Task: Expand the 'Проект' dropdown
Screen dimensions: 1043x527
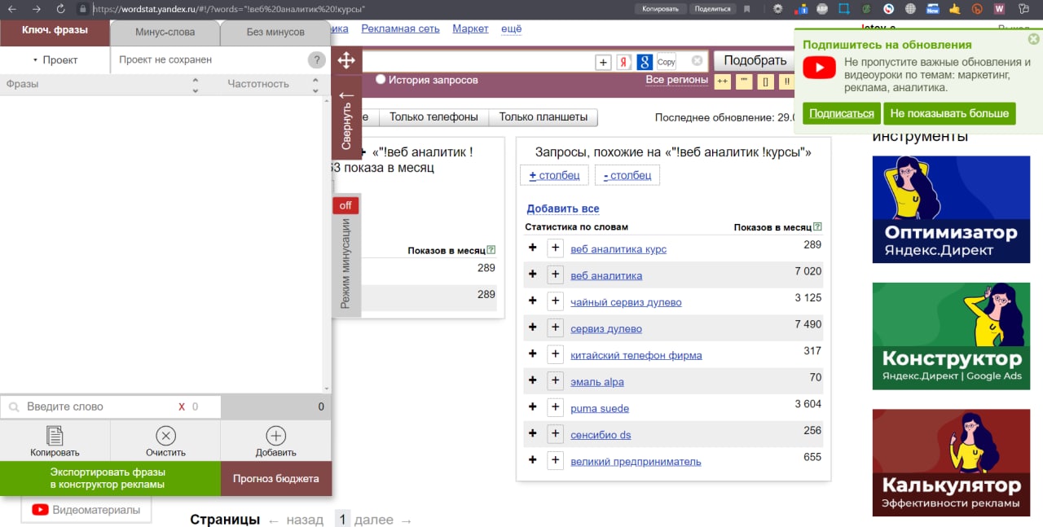Action: pyautogui.click(x=55, y=59)
